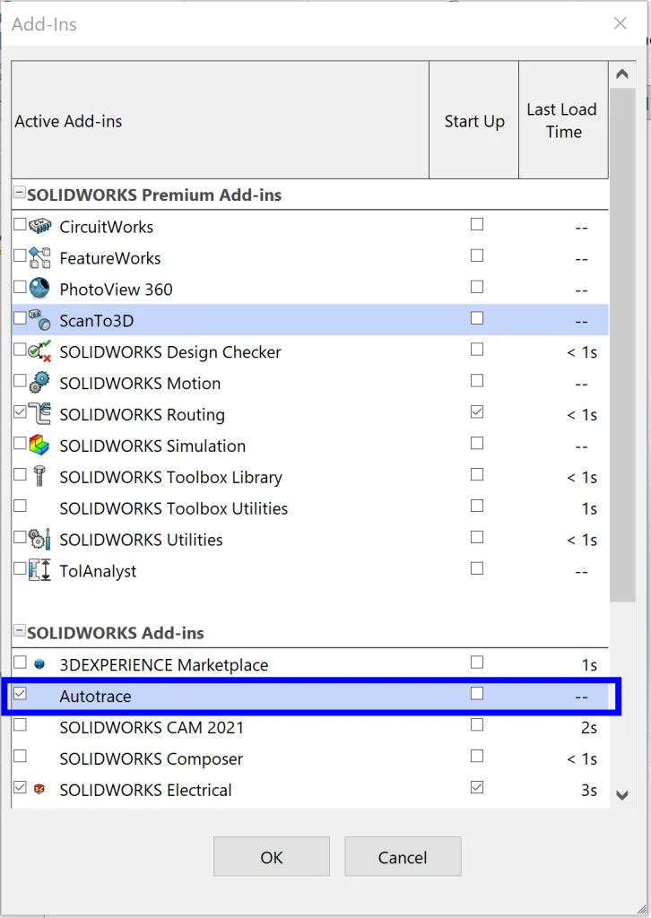Click the scrollbar down arrow
The image size is (651, 918).
point(622,794)
